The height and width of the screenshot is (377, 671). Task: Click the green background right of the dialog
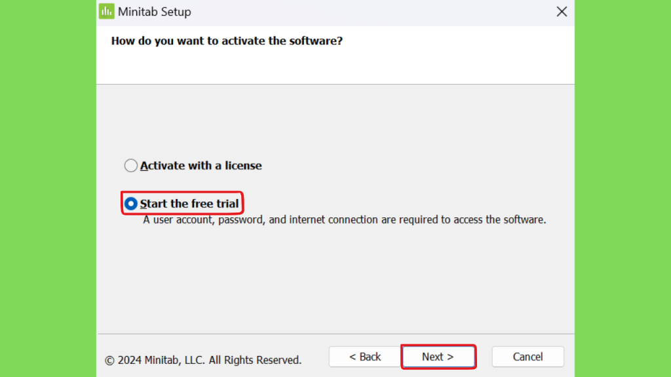tap(623, 188)
